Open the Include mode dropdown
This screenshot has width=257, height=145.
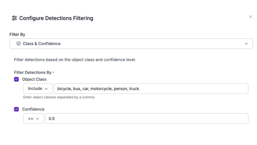(38, 89)
